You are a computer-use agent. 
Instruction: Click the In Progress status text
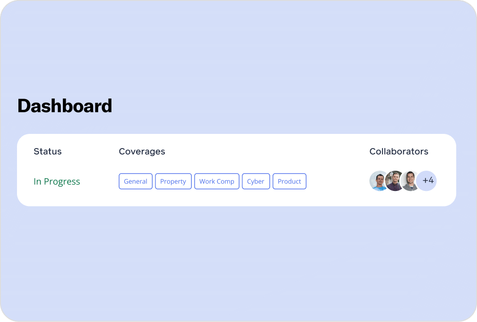(x=57, y=182)
